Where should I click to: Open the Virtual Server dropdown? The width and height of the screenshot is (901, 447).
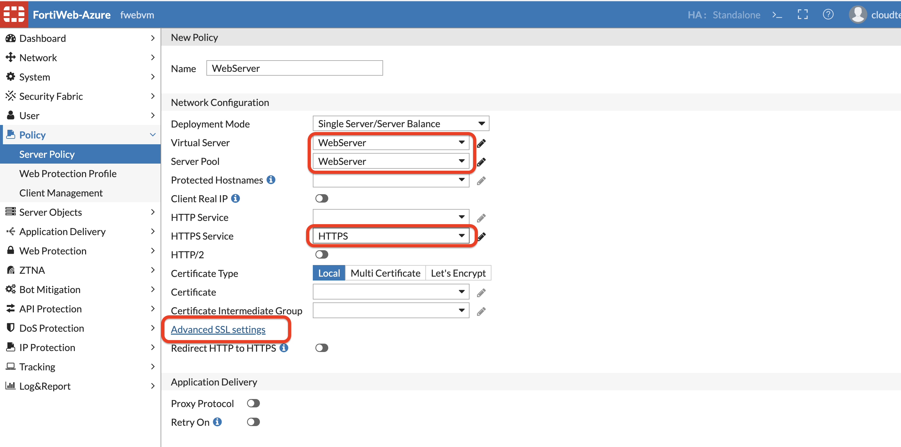click(391, 142)
